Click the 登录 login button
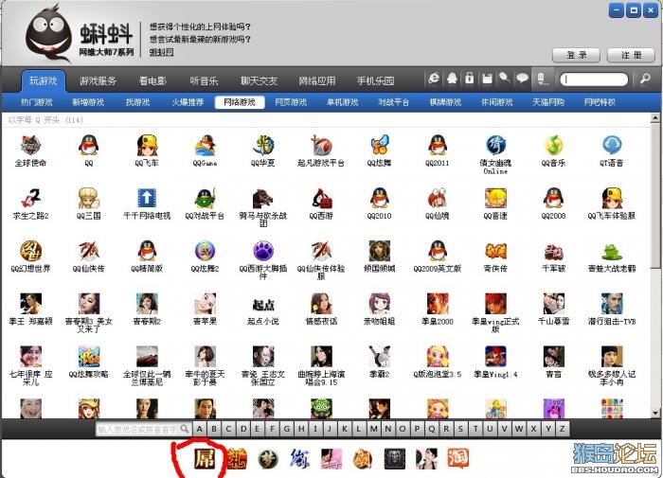663x478 pixels. tap(576, 55)
